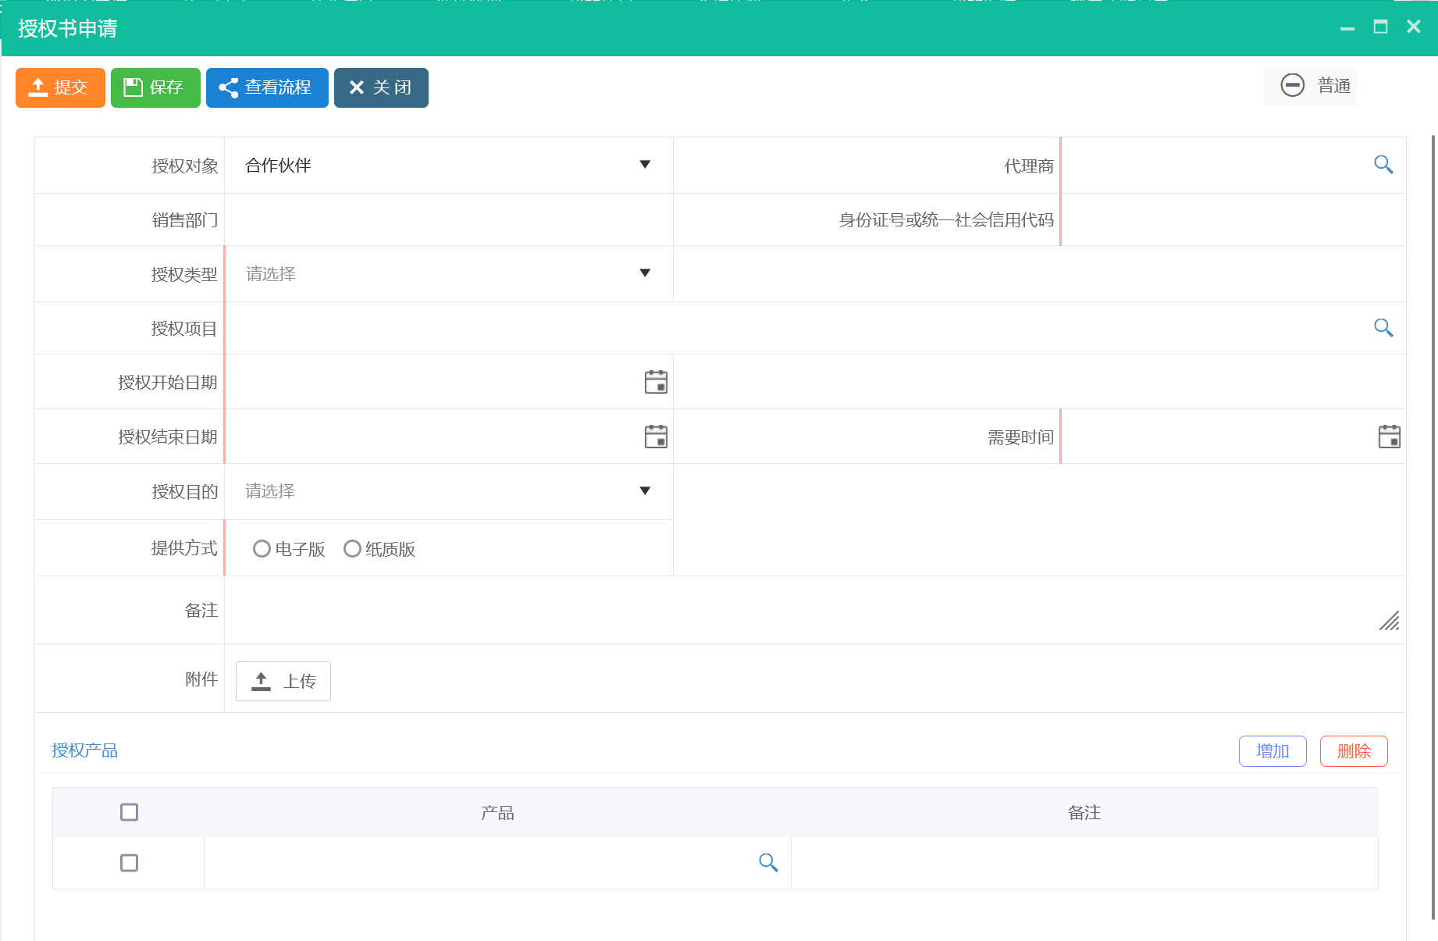
Task: Click the search icon in 代理商 field
Action: [x=1383, y=165]
